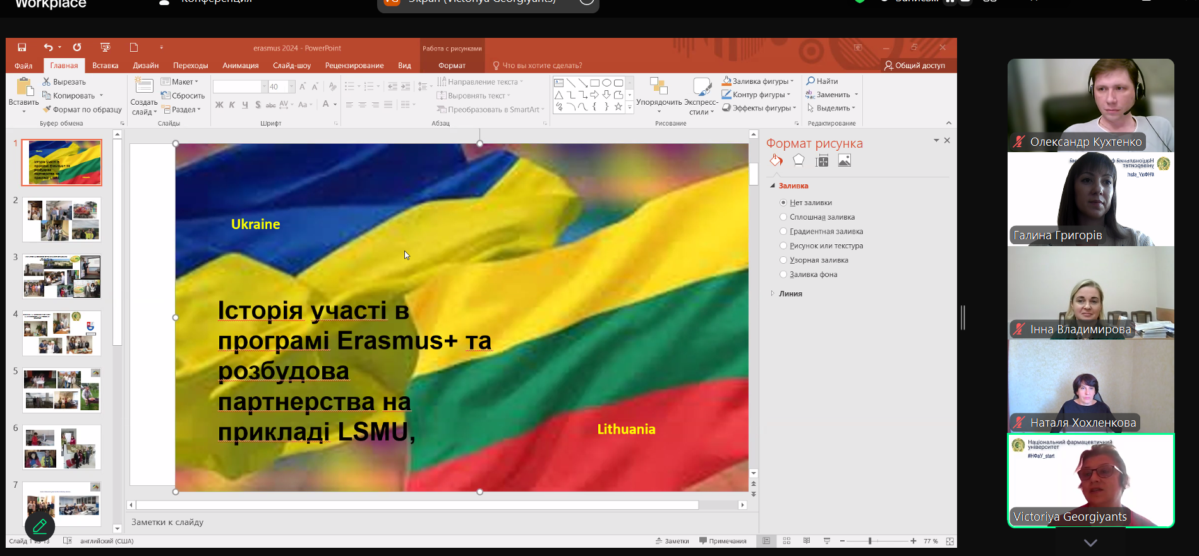1199x556 pixels.
Task: Open the Файл tab
Action: 23,66
